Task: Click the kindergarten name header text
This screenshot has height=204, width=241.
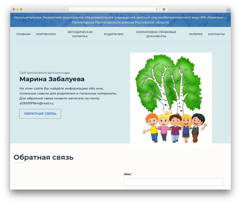Action: (120, 20)
